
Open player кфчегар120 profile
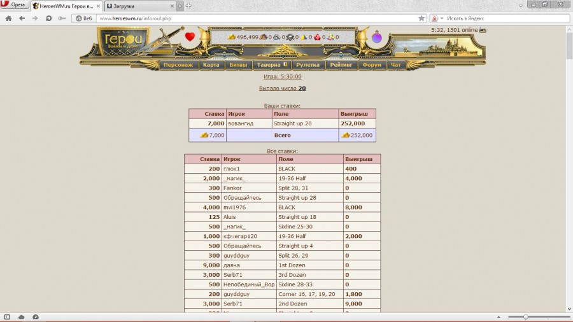click(240, 236)
